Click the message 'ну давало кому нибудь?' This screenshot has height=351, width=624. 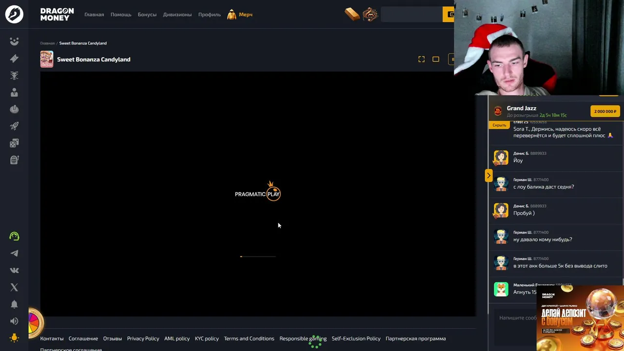point(543,239)
